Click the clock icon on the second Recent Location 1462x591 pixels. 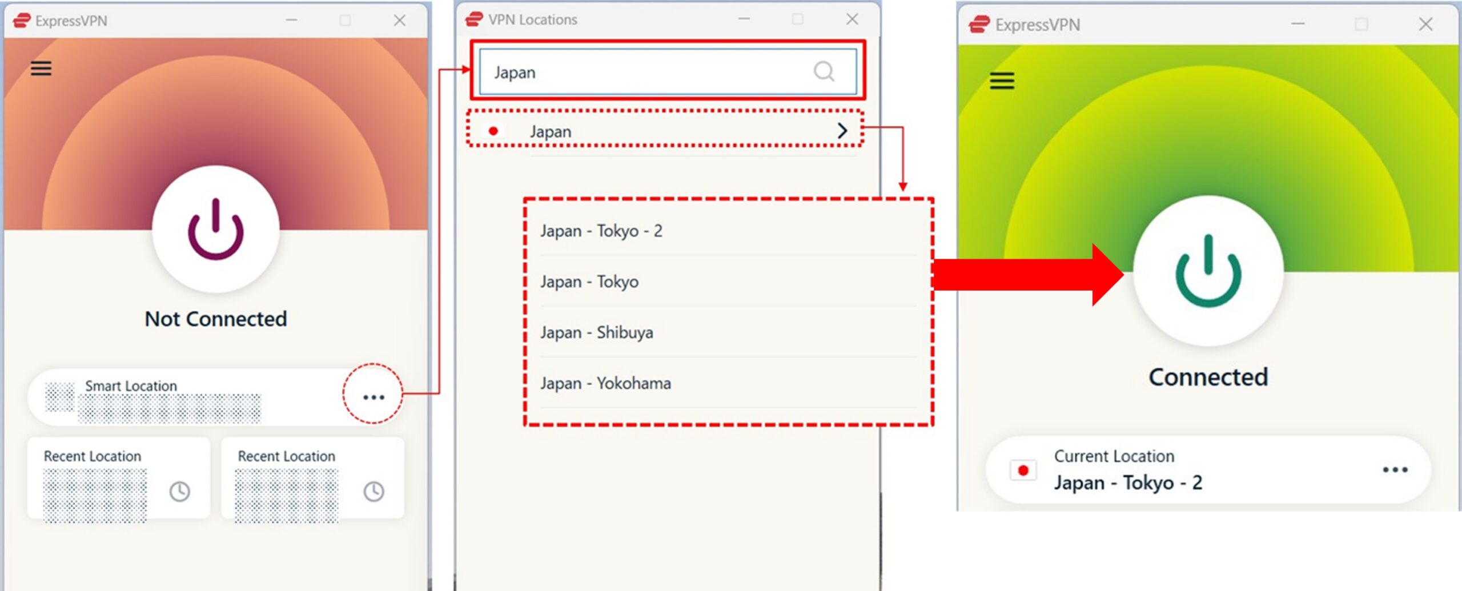coord(374,490)
